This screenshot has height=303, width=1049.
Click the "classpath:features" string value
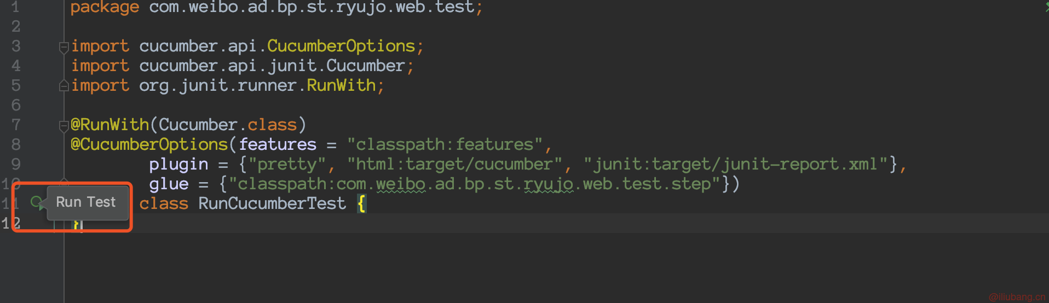coord(444,144)
